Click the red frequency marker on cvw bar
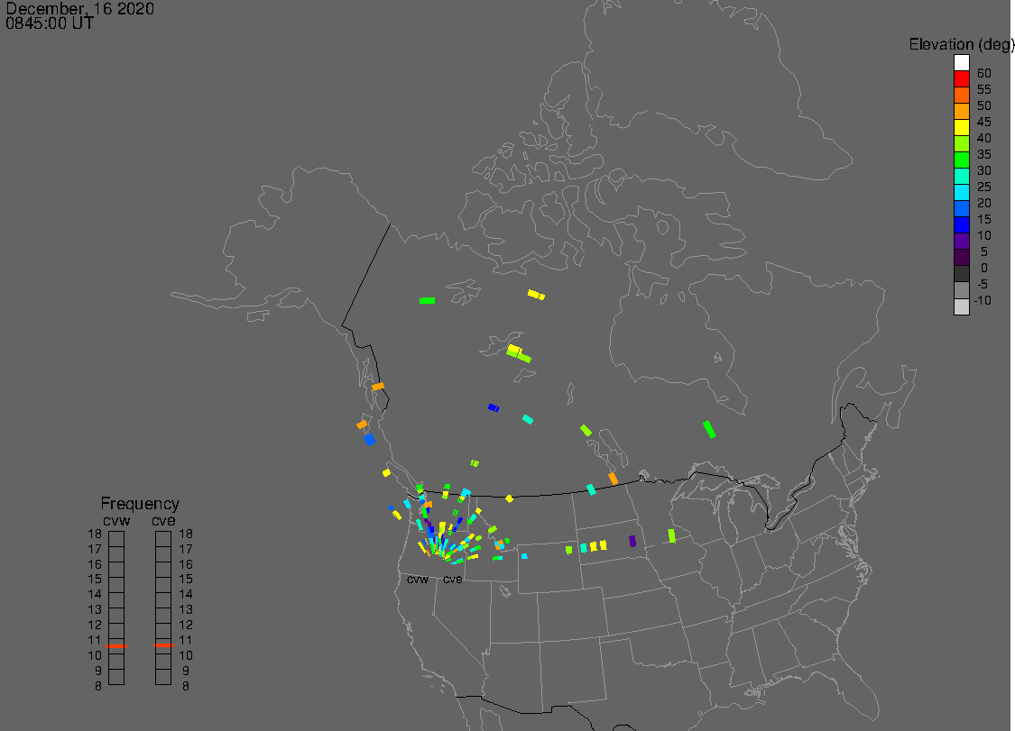This screenshot has height=731, width=1015. click(116, 645)
